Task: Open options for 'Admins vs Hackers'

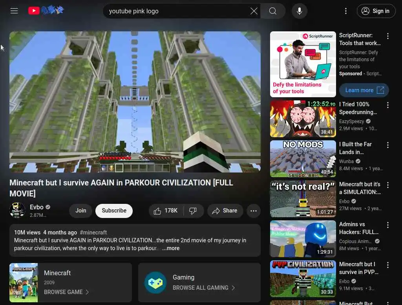Action: tap(387, 225)
